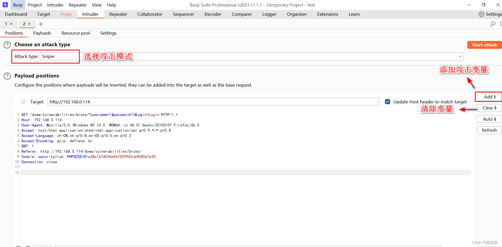Open the vertical three-dot options menu
The image size is (502, 247).
tap(500, 24)
